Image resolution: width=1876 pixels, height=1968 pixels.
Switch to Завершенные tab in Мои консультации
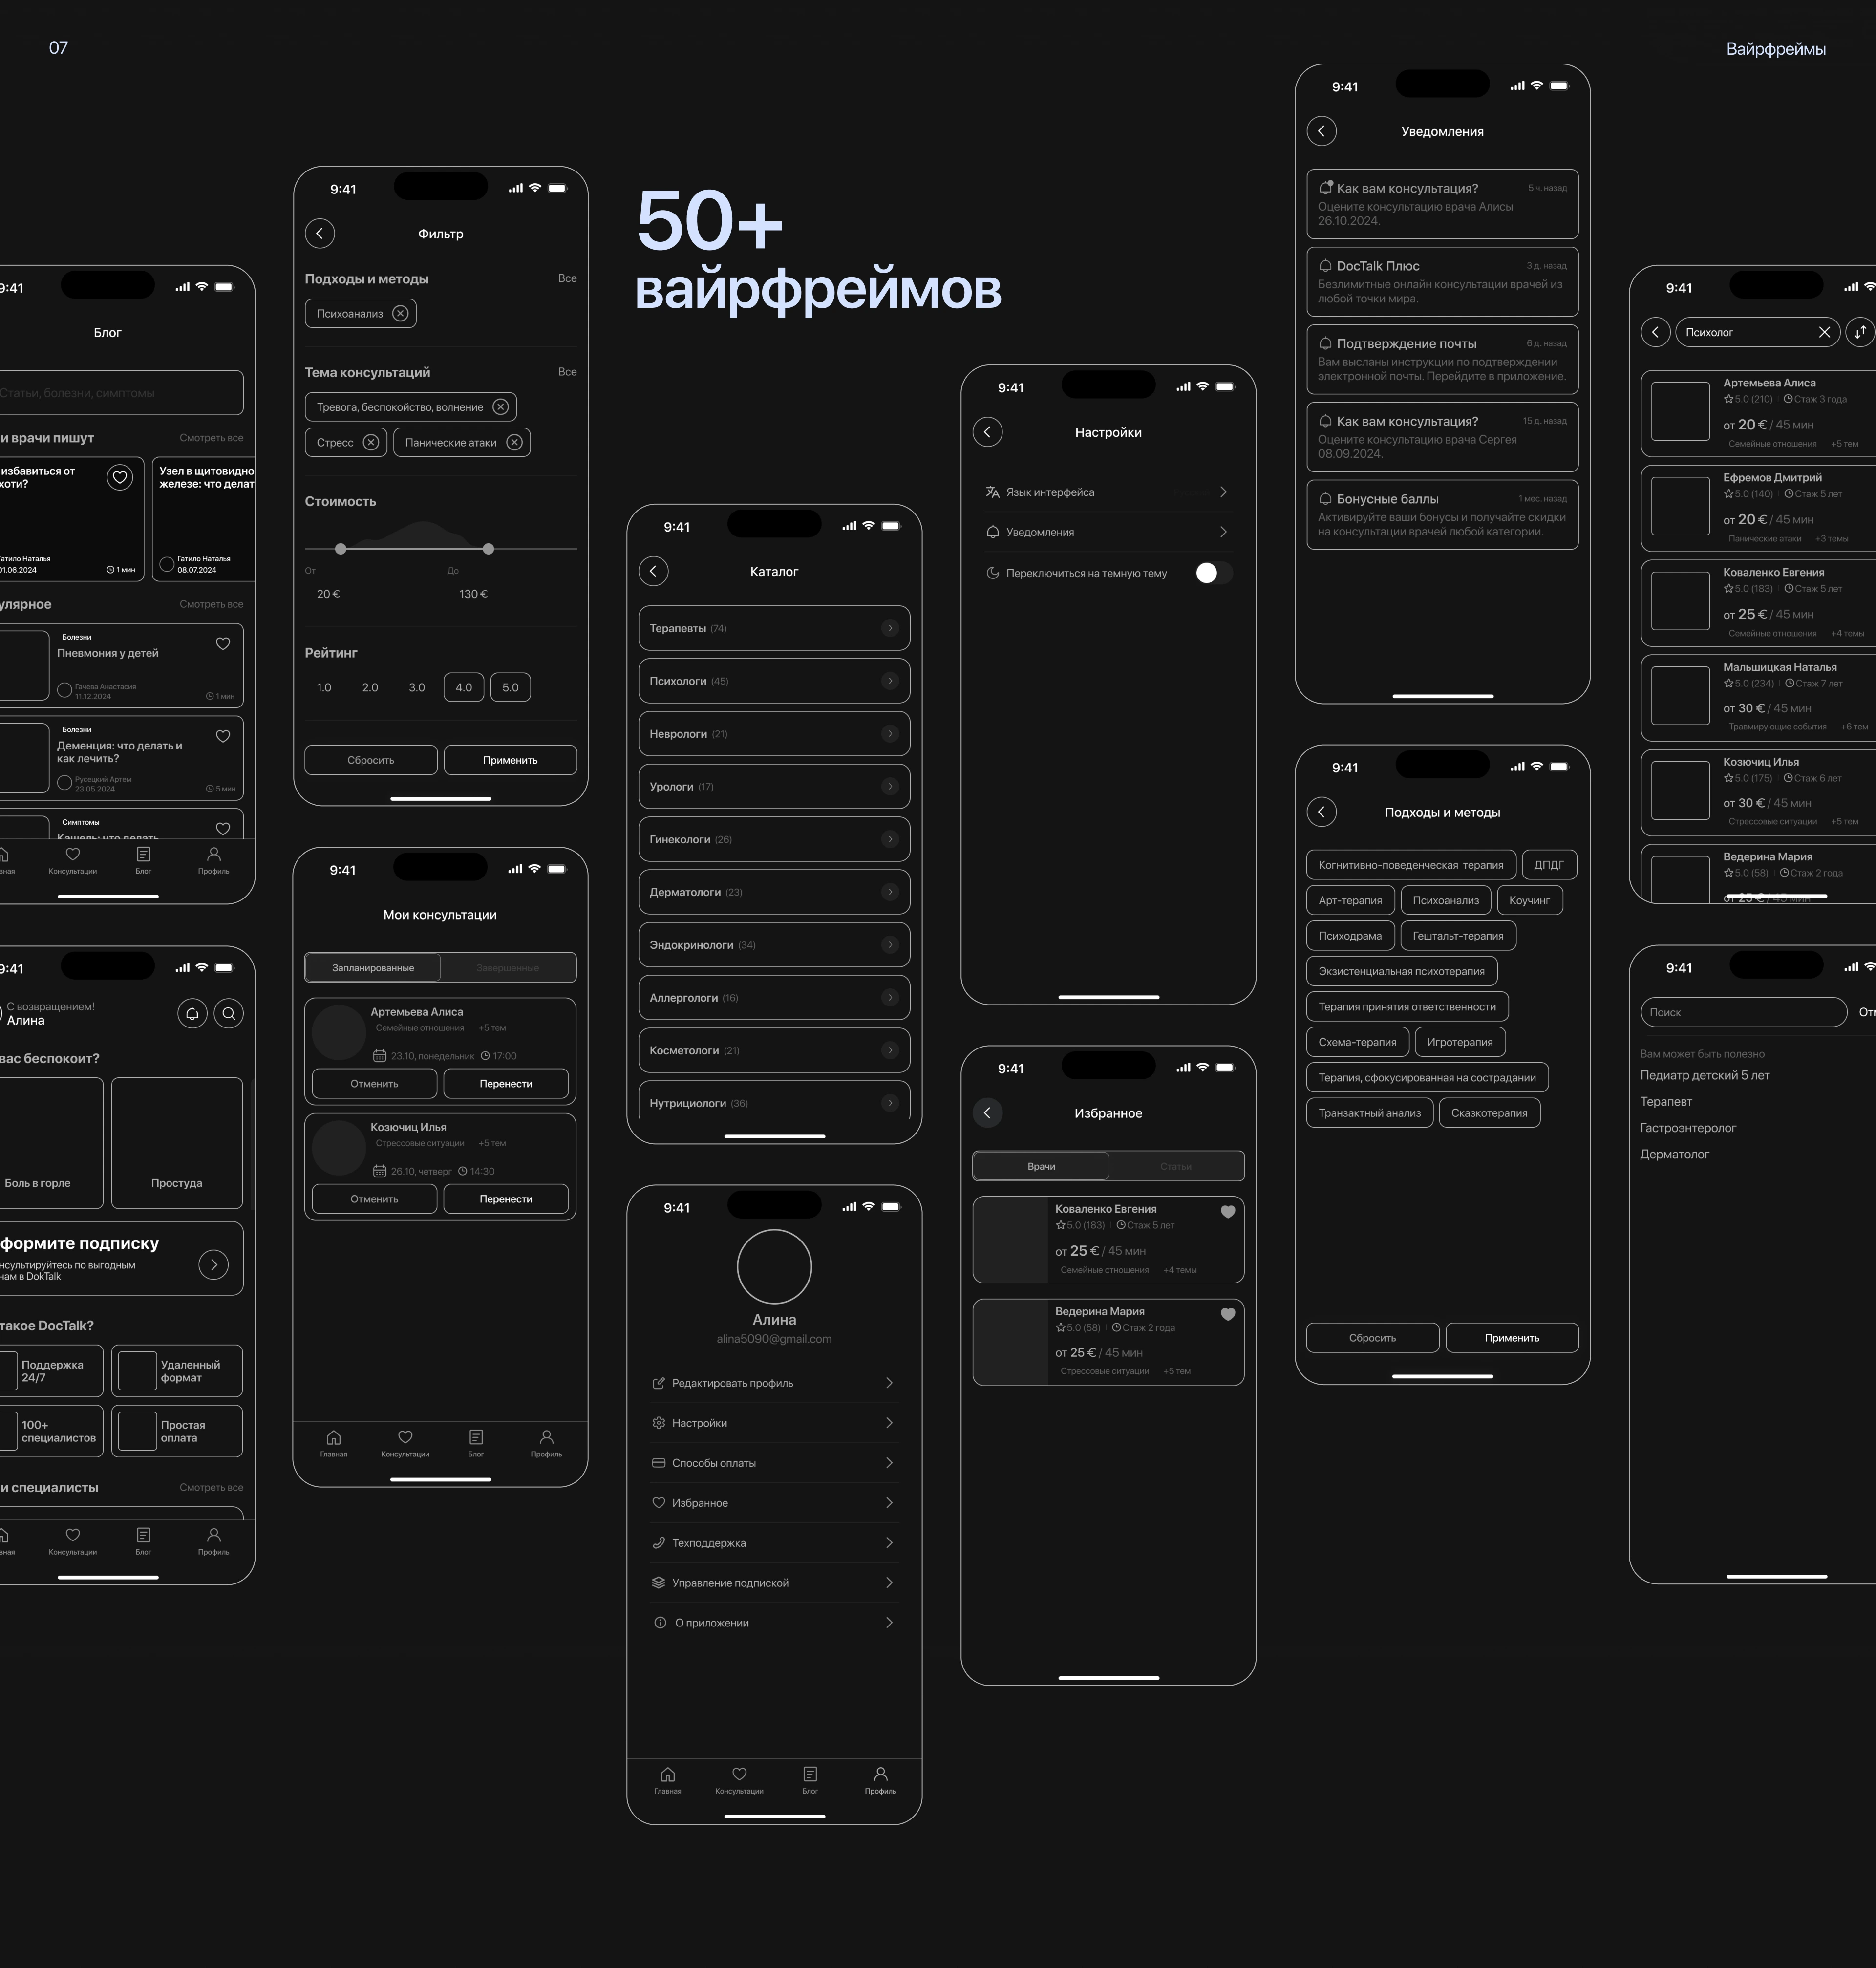coord(507,968)
